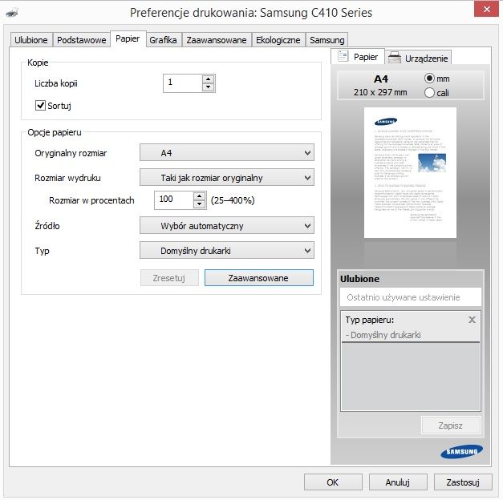503x500 pixels.
Task: Decrease Liczba kopii with down arrow
Action: [x=209, y=87]
